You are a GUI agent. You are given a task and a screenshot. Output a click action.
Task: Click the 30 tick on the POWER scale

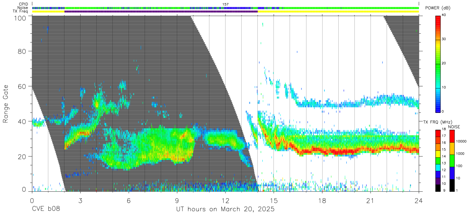pyautogui.click(x=444, y=39)
